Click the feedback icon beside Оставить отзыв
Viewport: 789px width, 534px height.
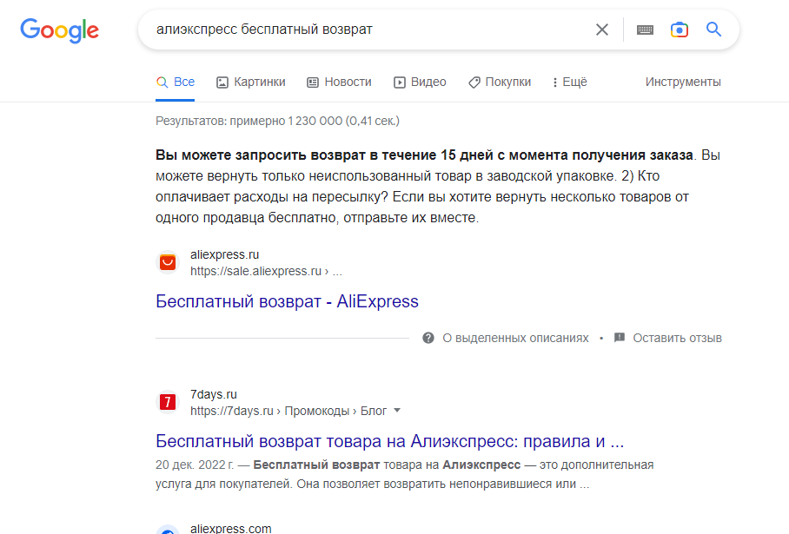coord(620,338)
